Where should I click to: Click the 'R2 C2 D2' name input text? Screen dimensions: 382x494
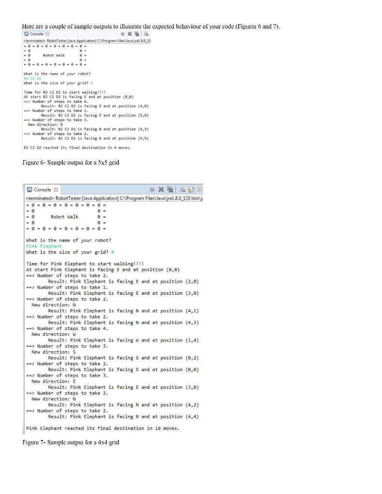pyautogui.click(x=32, y=79)
